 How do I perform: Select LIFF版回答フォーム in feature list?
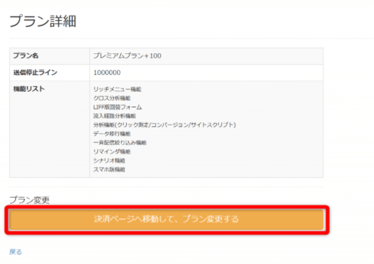(x=118, y=107)
